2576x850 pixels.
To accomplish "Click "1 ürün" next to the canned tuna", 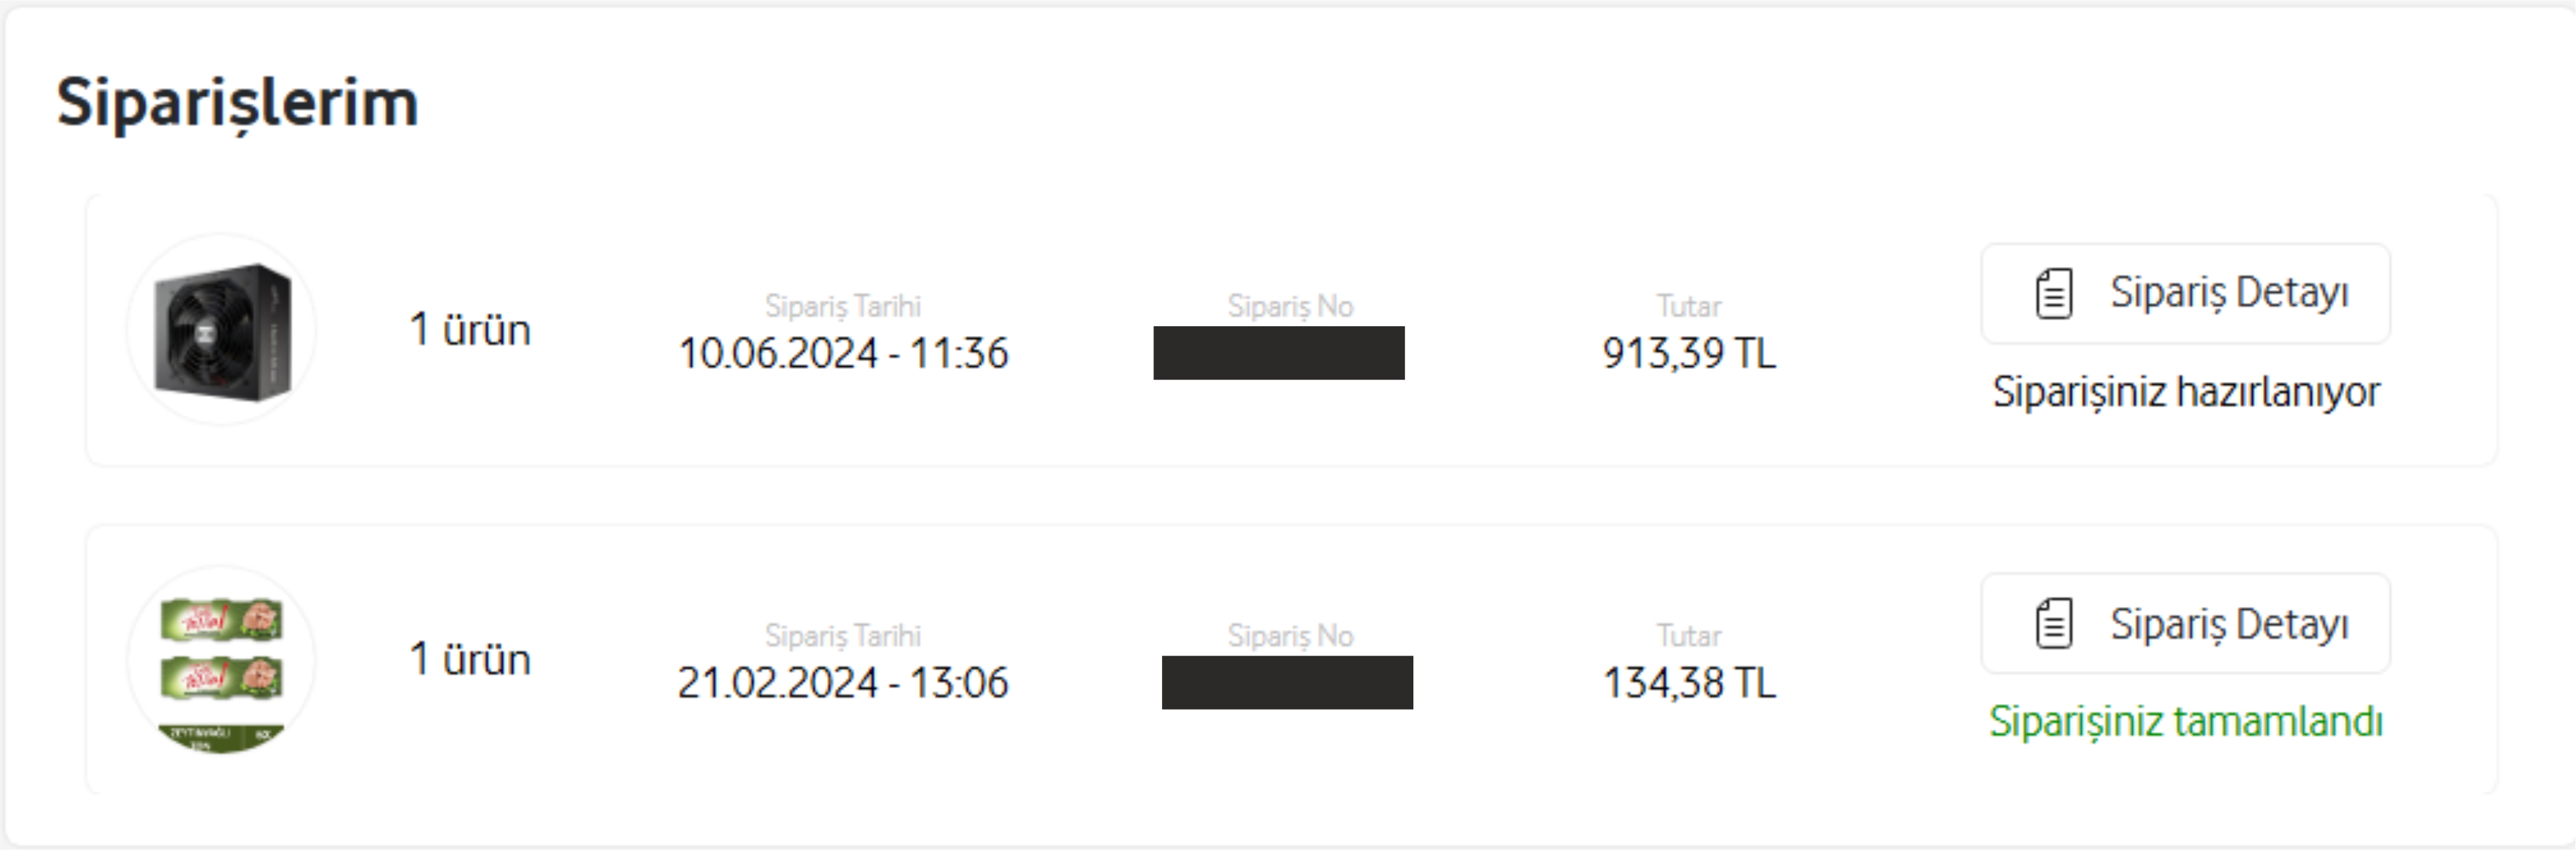I will tap(470, 660).
